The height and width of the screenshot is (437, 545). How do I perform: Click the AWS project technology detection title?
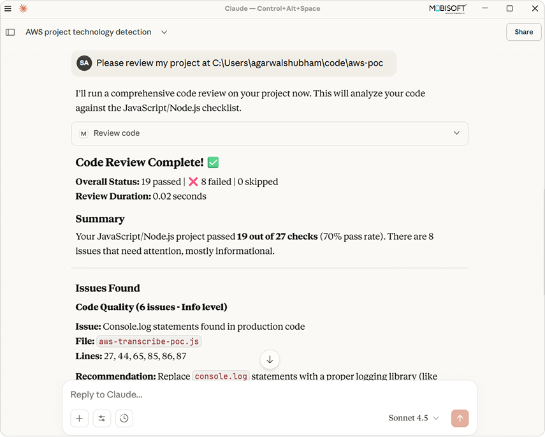(89, 32)
